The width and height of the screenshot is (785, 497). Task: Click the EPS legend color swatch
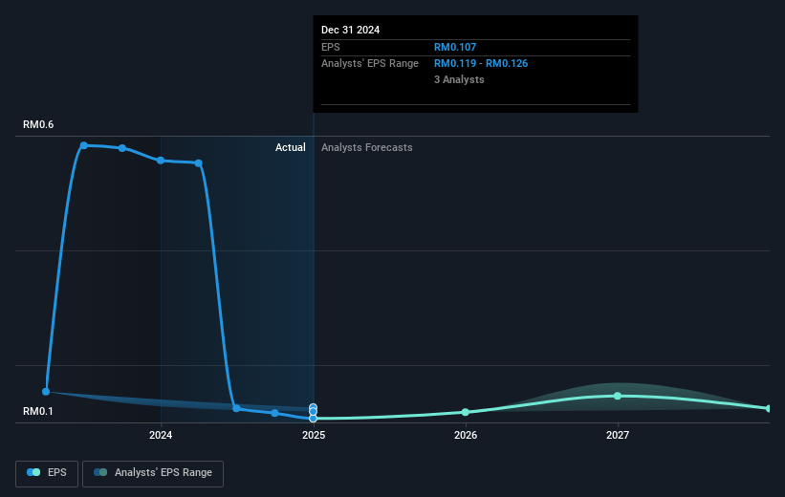pos(33,472)
